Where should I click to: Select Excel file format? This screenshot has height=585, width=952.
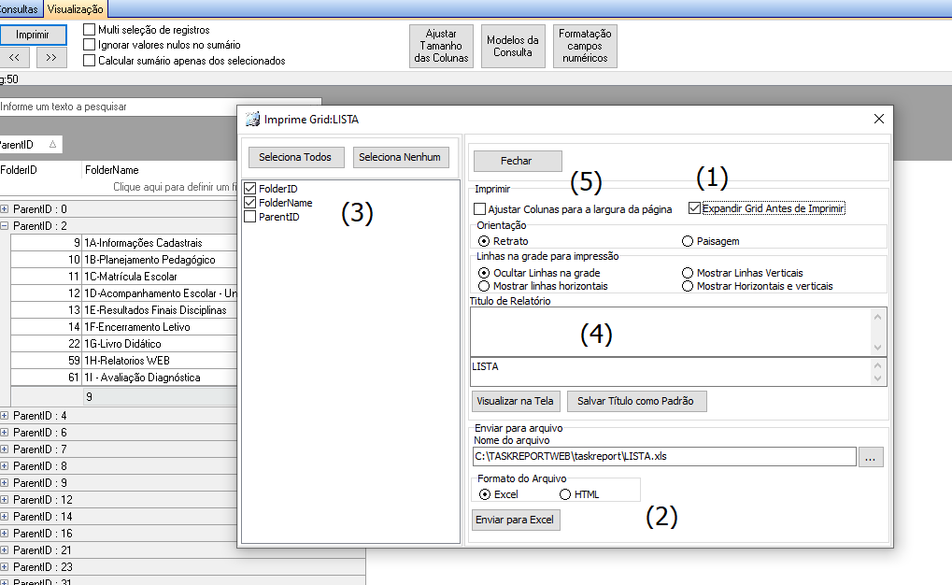coord(485,494)
